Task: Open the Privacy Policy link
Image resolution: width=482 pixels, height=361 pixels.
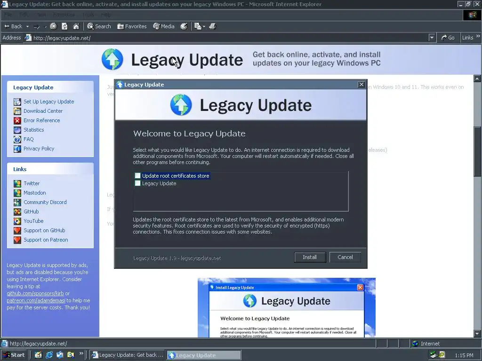Action: coord(39,149)
